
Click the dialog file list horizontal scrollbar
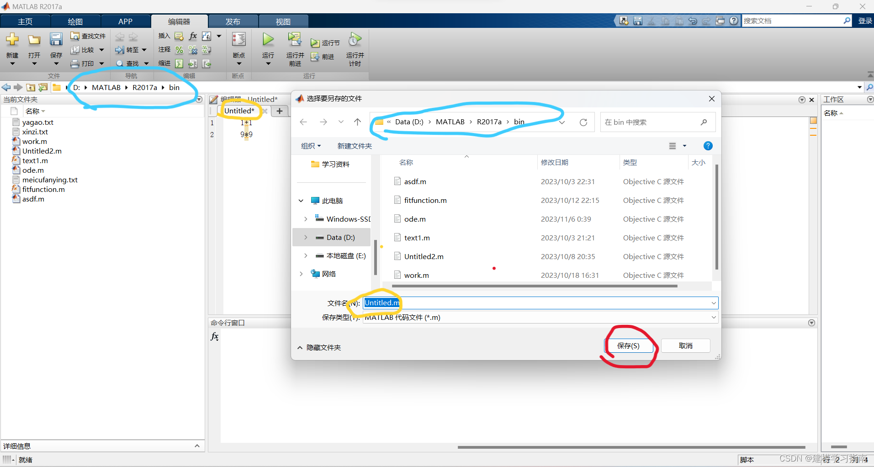[x=535, y=287]
